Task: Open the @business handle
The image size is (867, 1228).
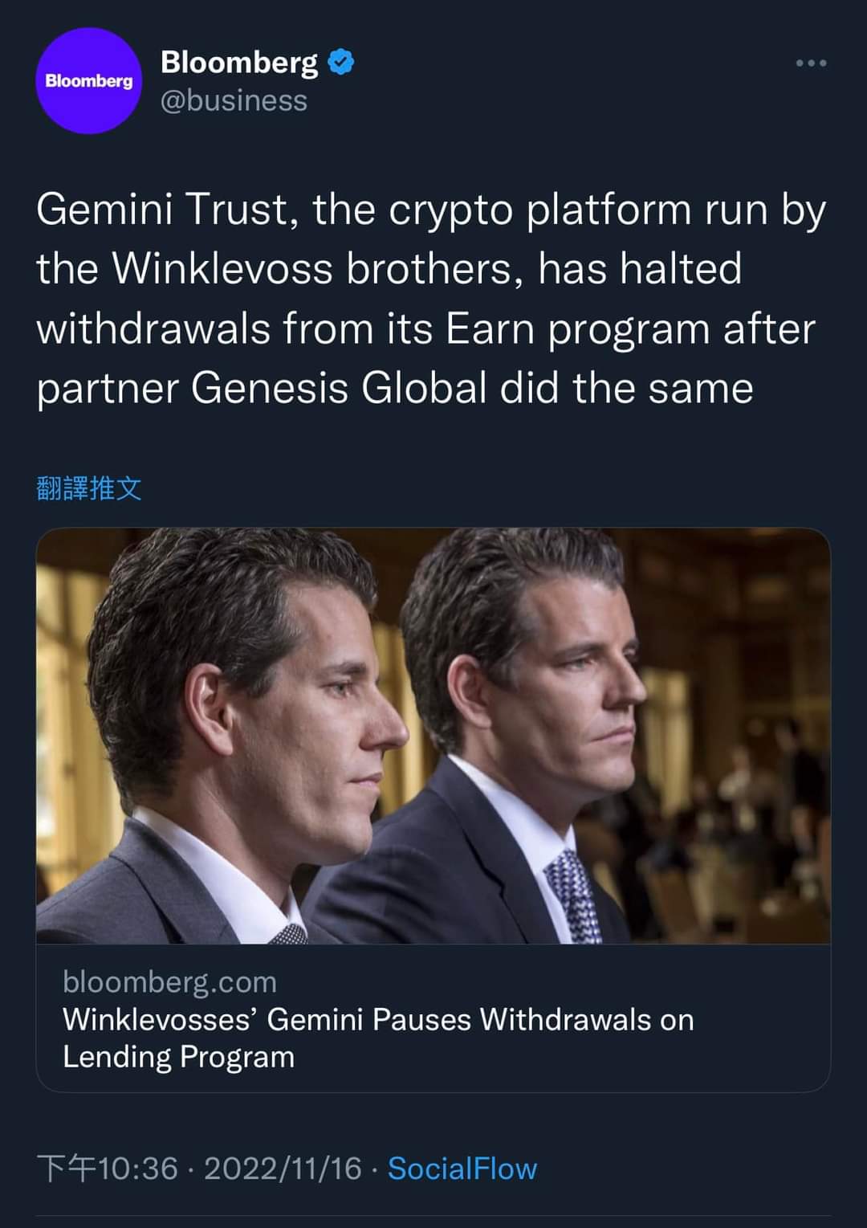Action: tap(234, 100)
